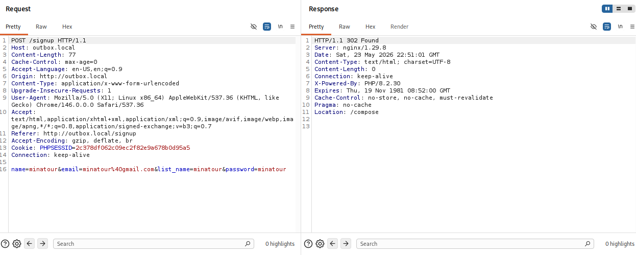Open the Response Raw tab
Viewport: 636px width, 255px height.
tap(345, 27)
